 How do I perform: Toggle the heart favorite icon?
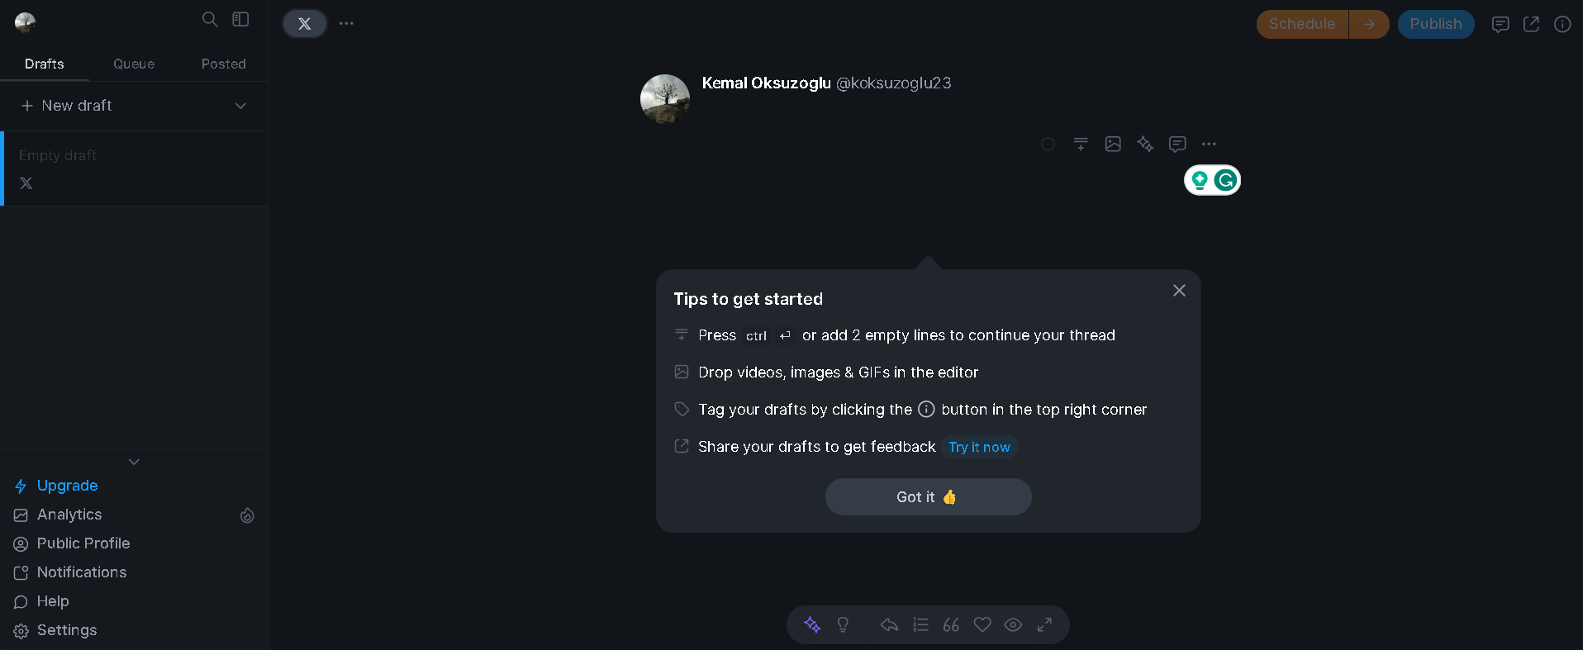click(x=982, y=625)
